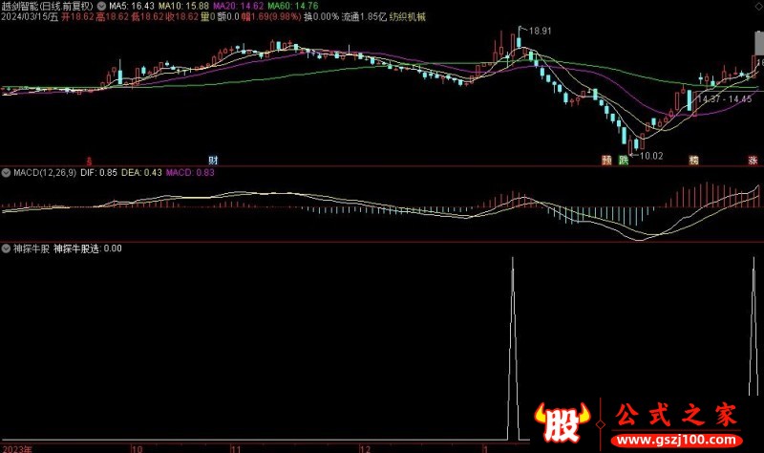Click the red $ event marker
Screen dimensions: 764x453
[89, 161]
